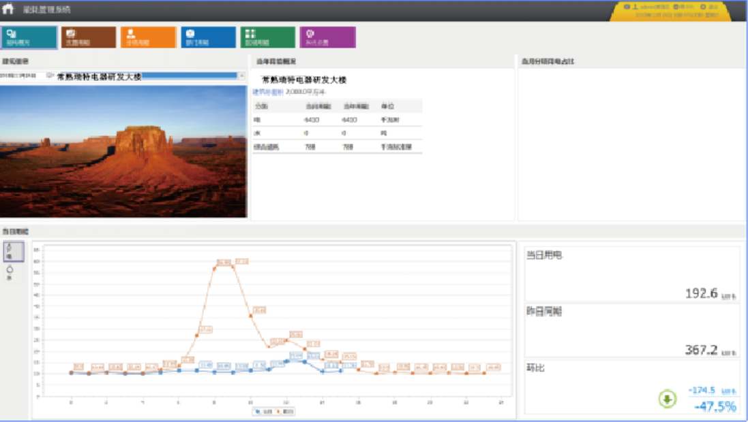Toggle the orange yesterday series in legend
The height and width of the screenshot is (422, 748).
pos(280,412)
